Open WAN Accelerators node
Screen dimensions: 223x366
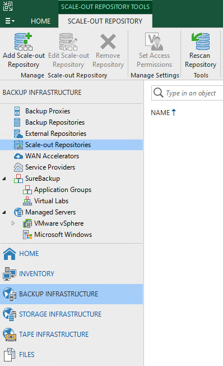(52, 156)
